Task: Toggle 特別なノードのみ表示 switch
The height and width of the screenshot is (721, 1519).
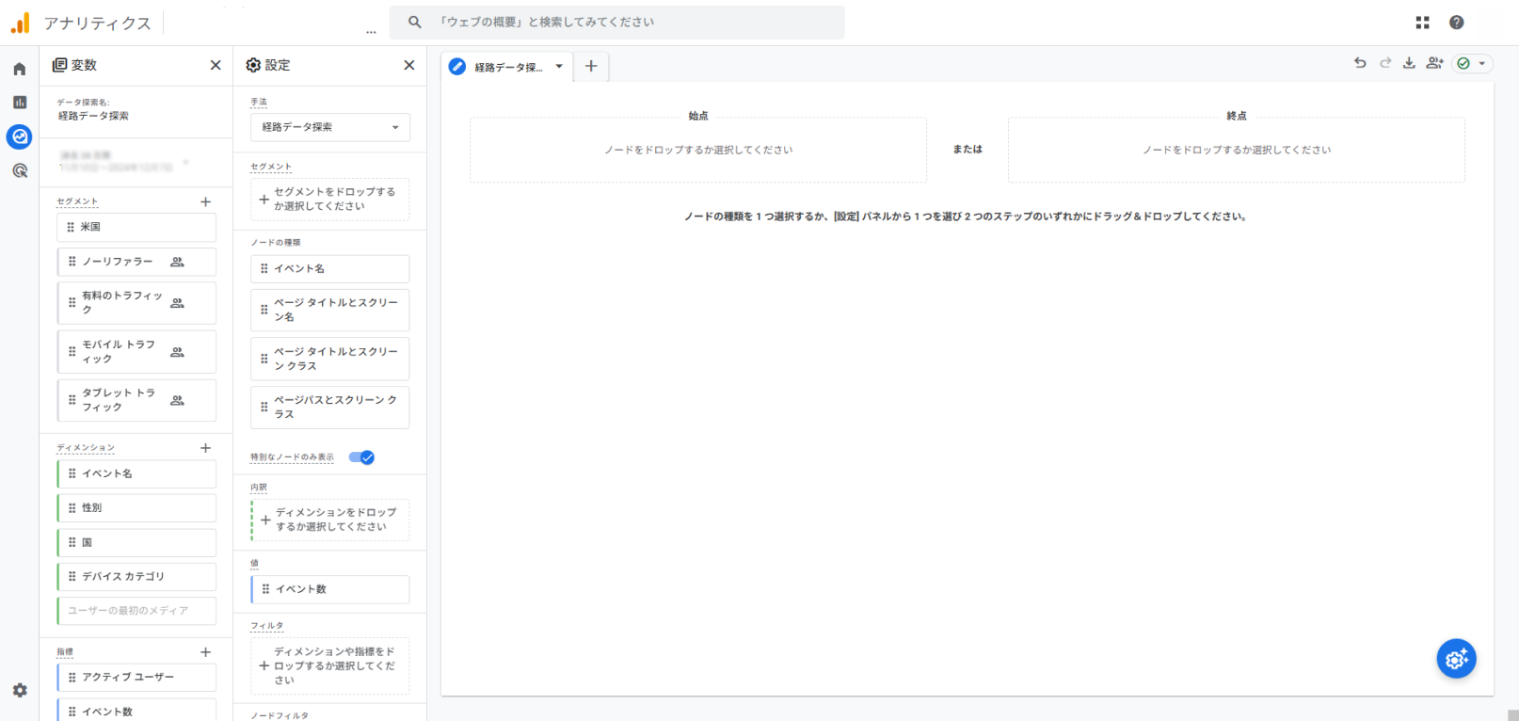Action: coord(361,457)
